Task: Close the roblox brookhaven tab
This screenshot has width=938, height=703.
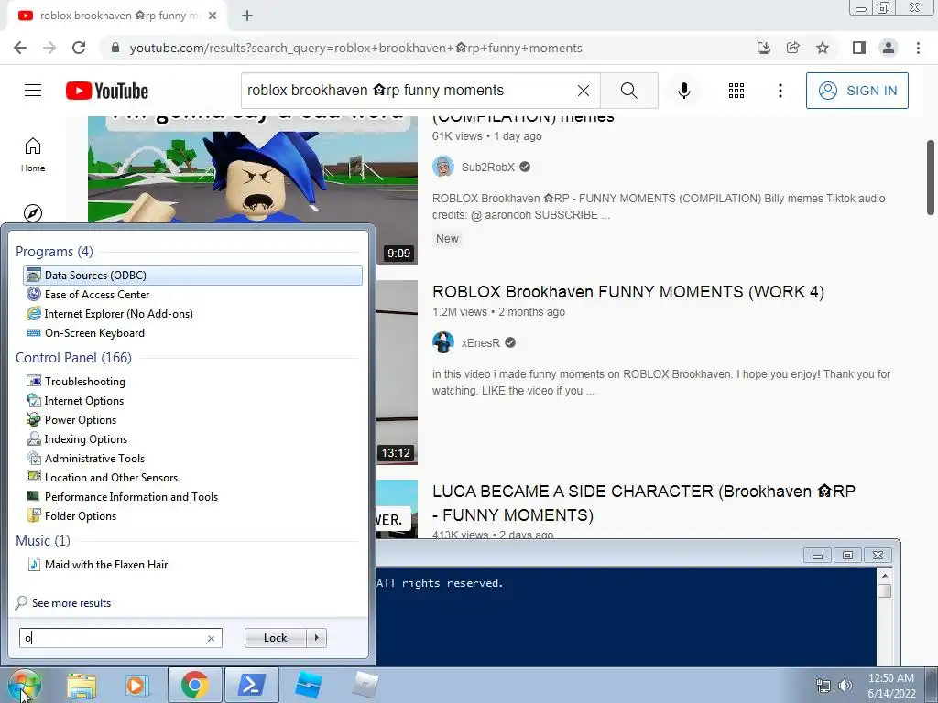Action: (x=213, y=16)
